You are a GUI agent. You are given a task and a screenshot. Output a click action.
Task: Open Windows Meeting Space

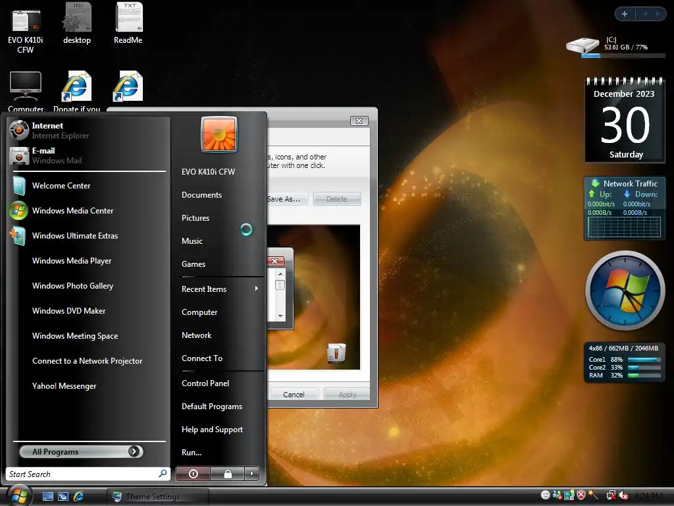pos(88,335)
